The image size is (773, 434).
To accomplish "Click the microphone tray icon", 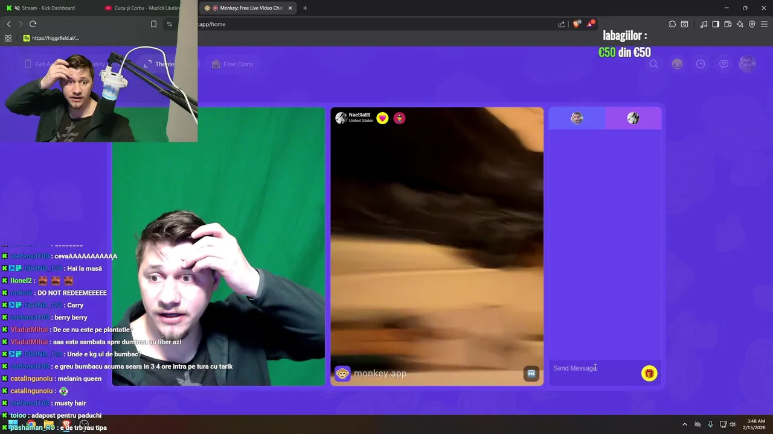I will (x=710, y=424).
